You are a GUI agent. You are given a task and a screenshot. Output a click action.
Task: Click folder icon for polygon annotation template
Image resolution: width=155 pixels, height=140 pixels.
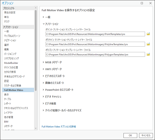[148, 54]
